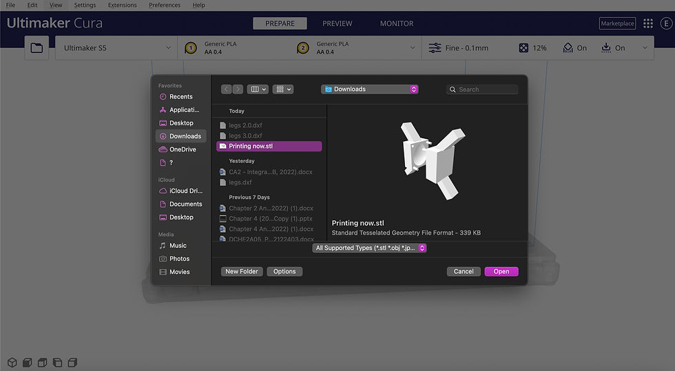This screenshot has width=675, height=371.
Task: Open the Preferences menu
Action: 165,6
